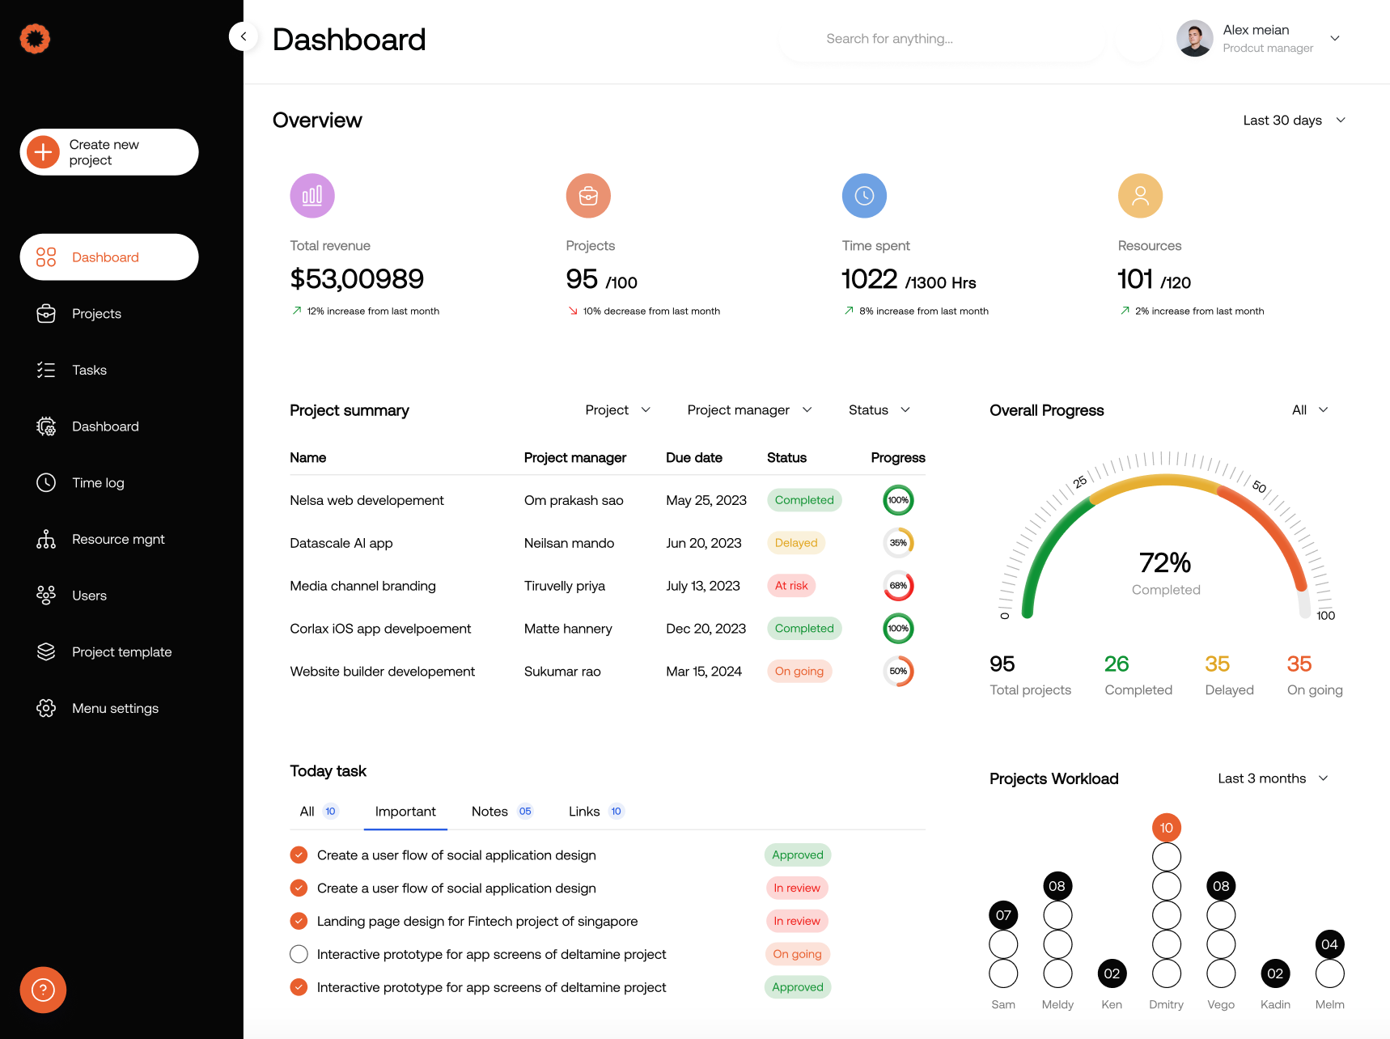1390x1039 pixels.
Task: Click the Total revenue chart icon
Action: (x=312, y=196)
